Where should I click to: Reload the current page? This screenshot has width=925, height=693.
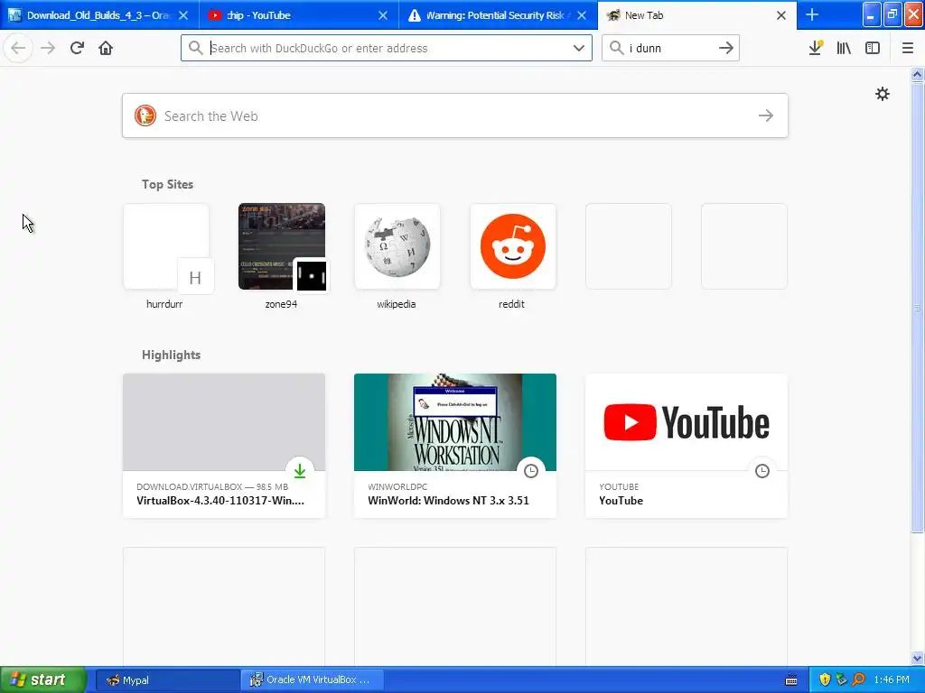coord(77,48)
